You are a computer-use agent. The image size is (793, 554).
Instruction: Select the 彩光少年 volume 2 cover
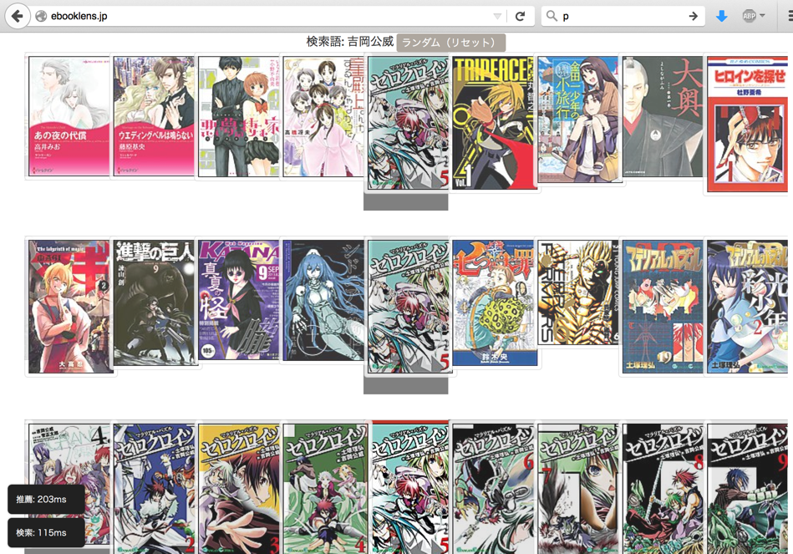point(748,307)
